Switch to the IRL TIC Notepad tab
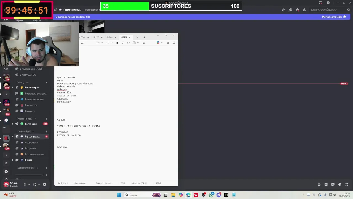 (x=97, y=37)
